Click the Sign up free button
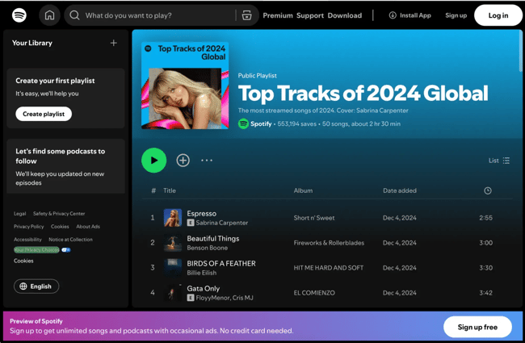Image resolution: width=525 pixels, height=343 pixels. click(x=477, y=327)
